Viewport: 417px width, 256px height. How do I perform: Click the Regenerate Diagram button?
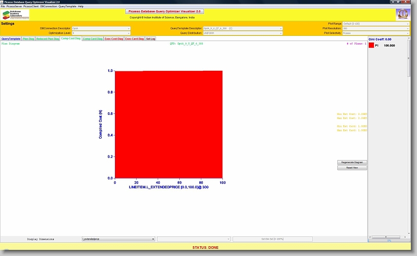point(352,162)
